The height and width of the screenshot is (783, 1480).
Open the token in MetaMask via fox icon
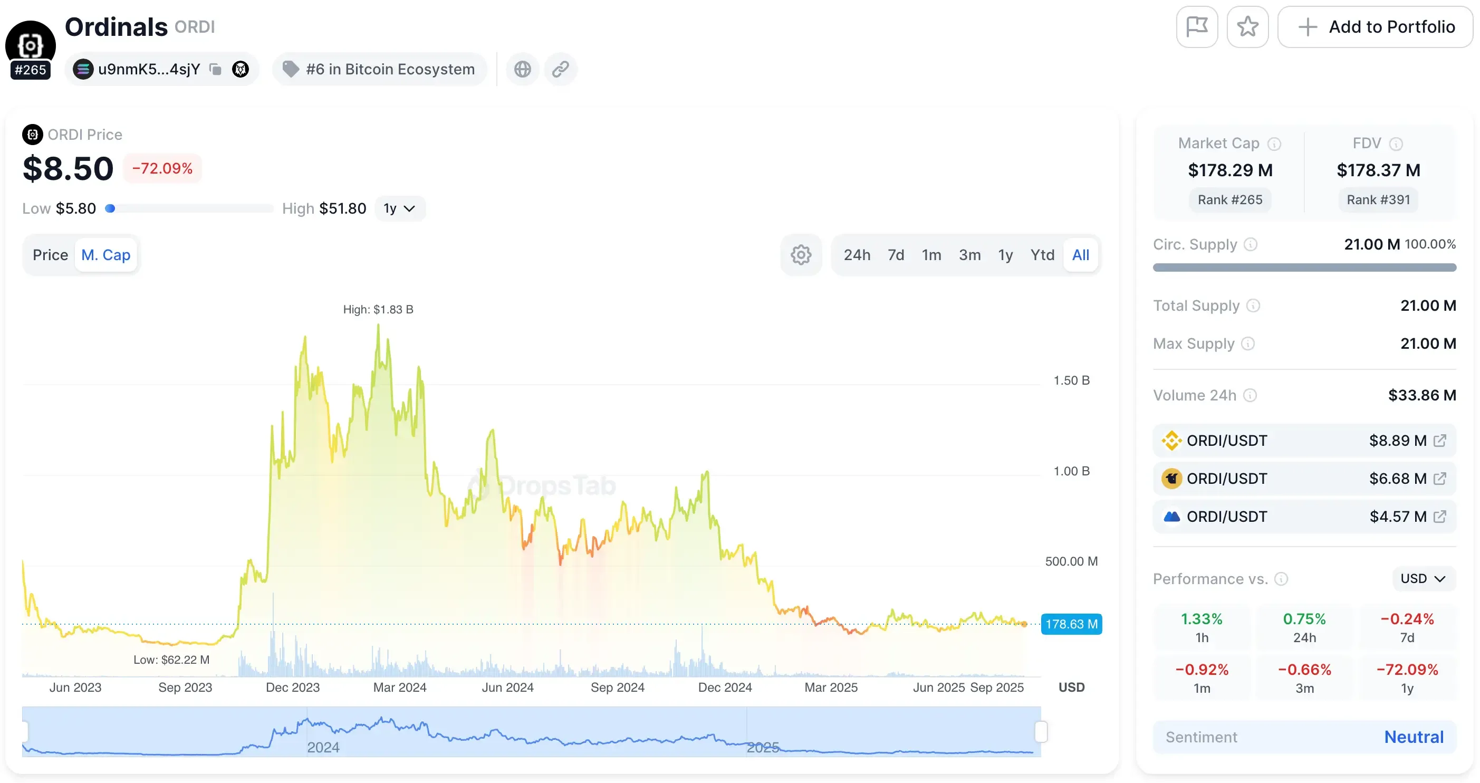pyautogui.click(x=240, y=69)
